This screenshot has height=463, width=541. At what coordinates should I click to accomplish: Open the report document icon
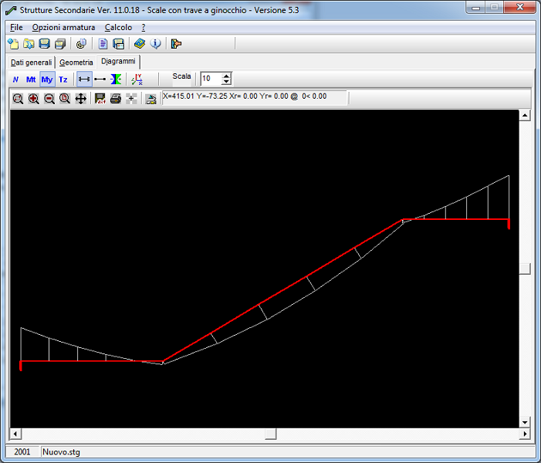103,44
